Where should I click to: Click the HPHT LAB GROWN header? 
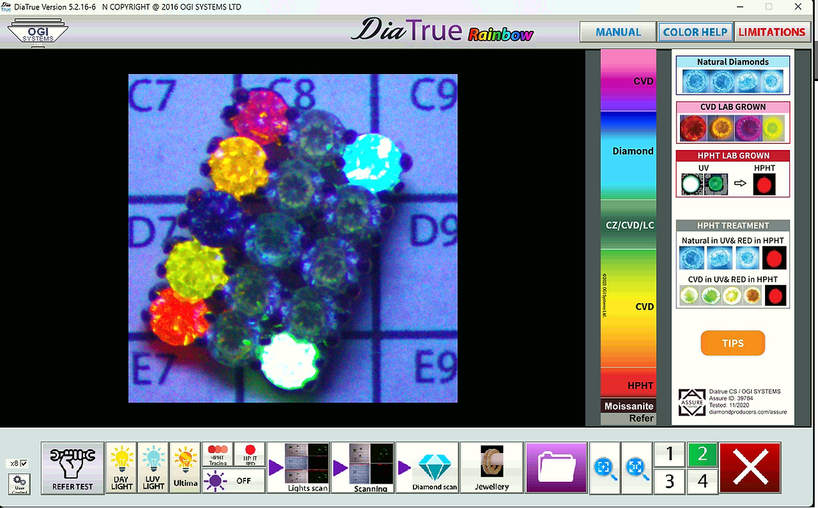pos(733,155)
